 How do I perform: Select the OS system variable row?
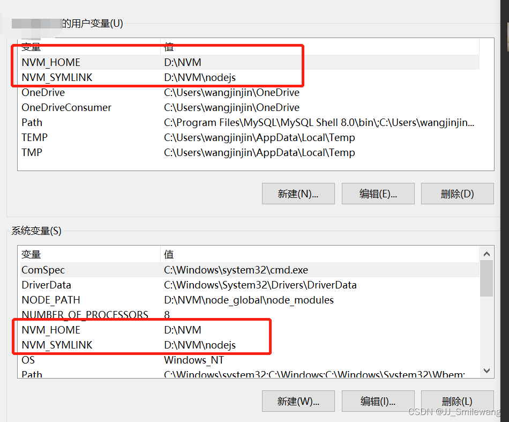tap(28, 360)
